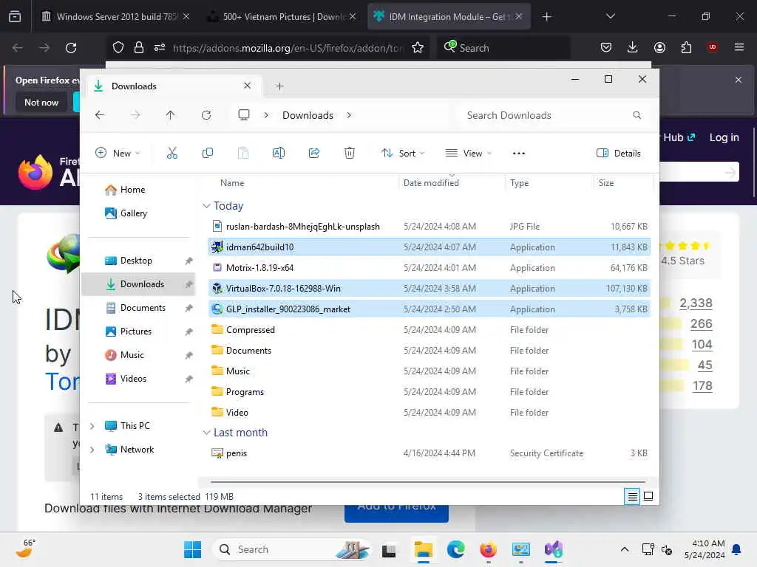757x567 pixels.
Task: Click Save to Pocket icon in Firefox
Action: (x=606, y=47)
